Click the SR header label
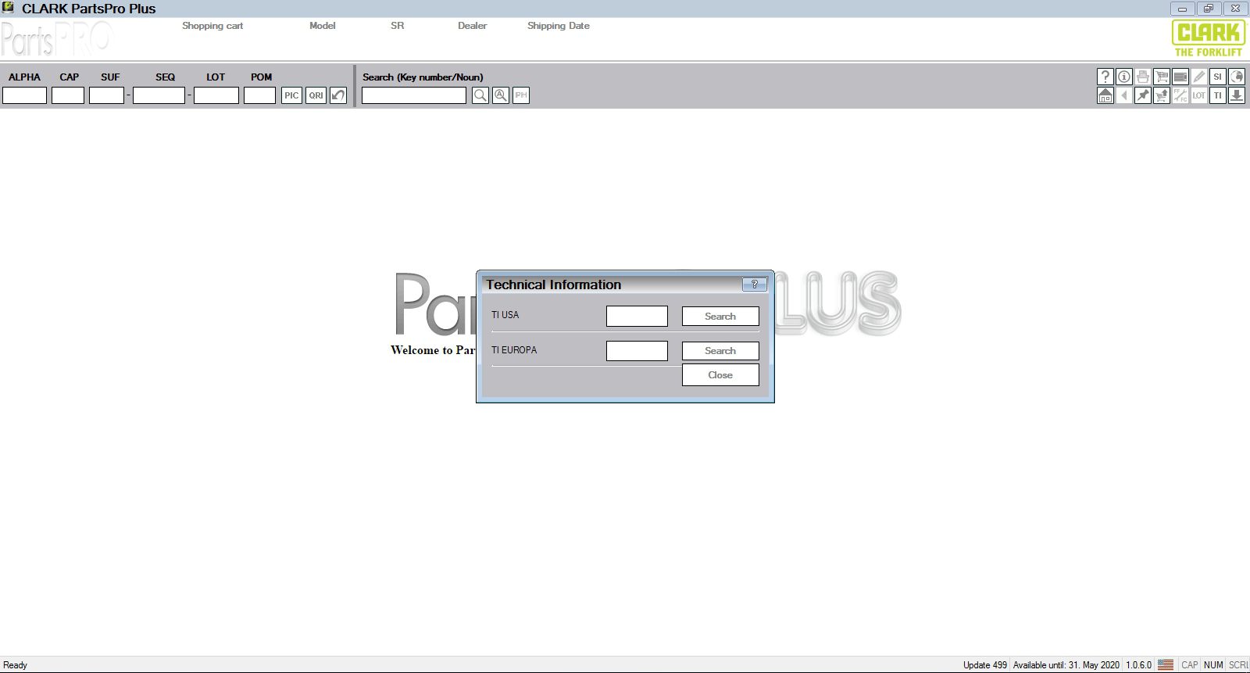 click(x=398, y=26)
